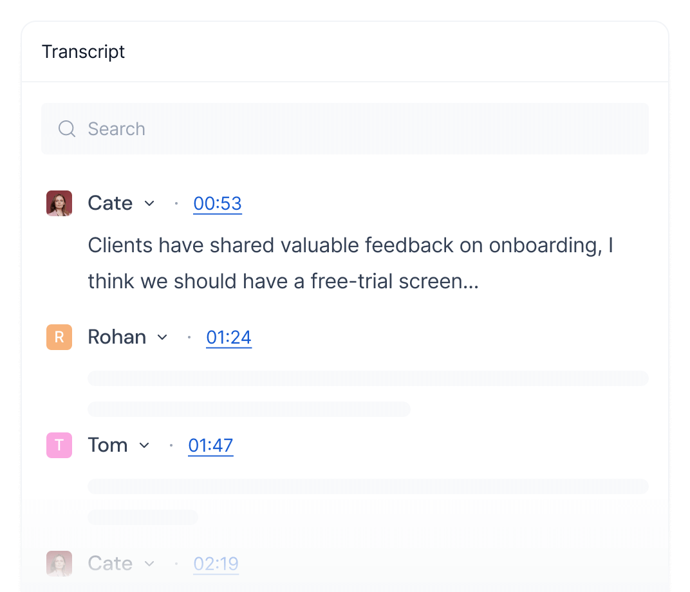Select the Transcript panel heading
Image resolution: width=690 pixels, height=592 pixels.
tap(83, 52)
